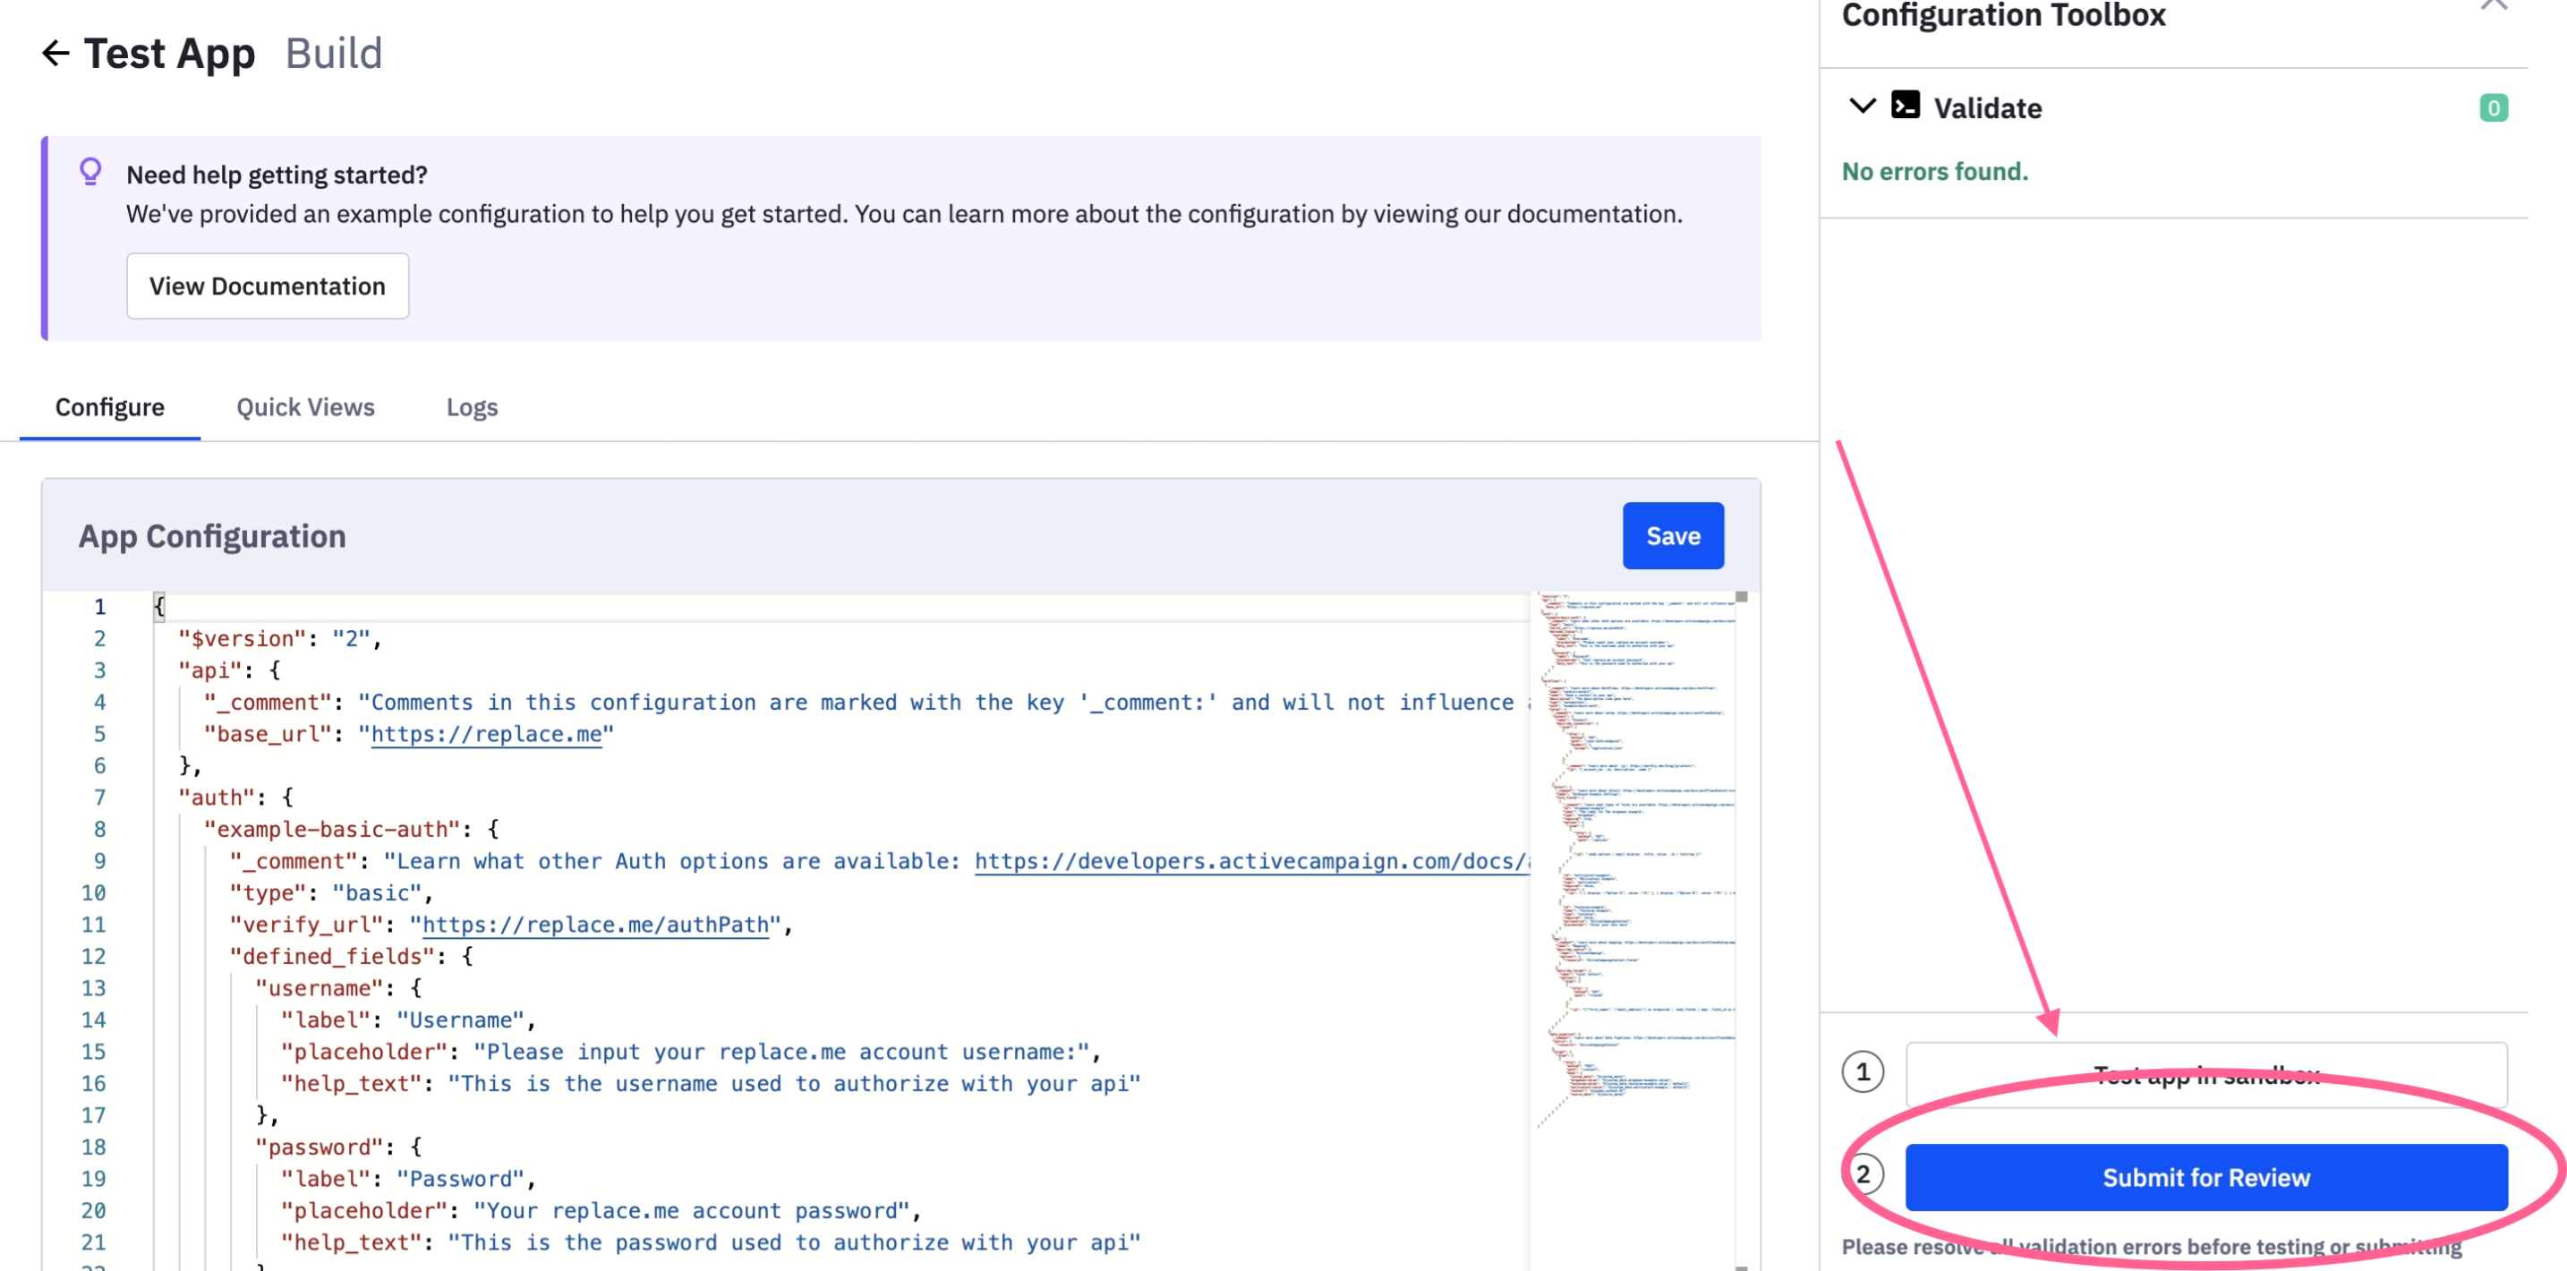The image size is (2567, 1271).
Task: Select the Configure tab
Action: (x=109, y=406)
